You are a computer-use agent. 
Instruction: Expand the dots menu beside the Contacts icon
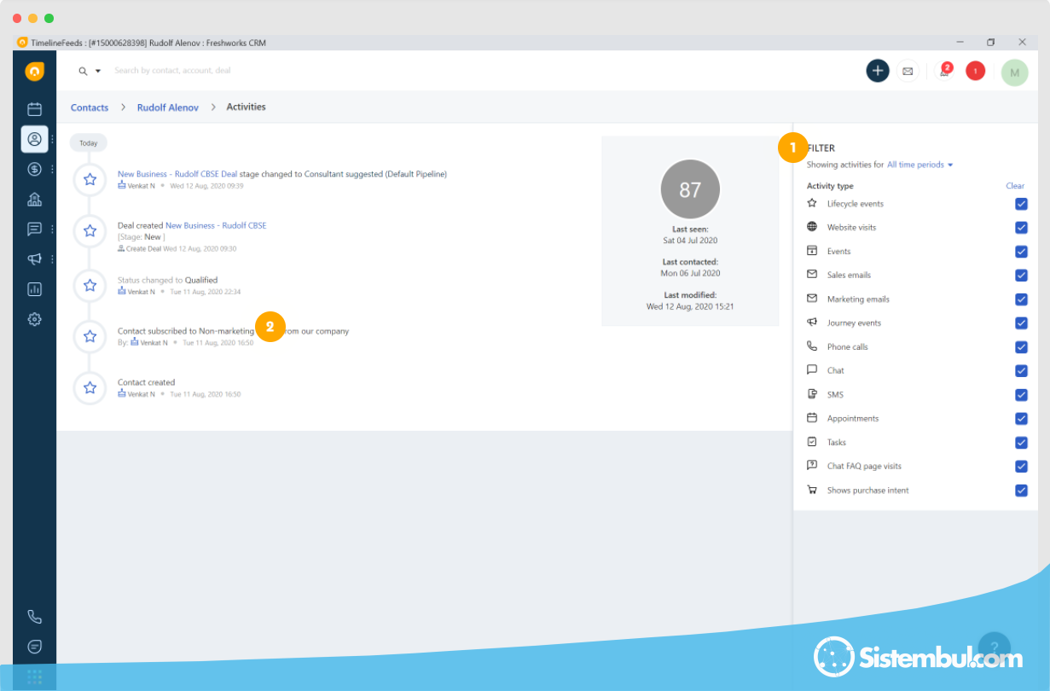click(52, 139)
